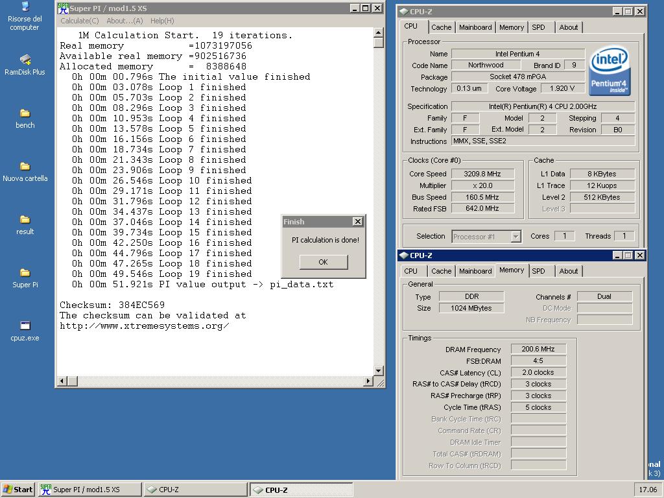Click the Core Voltage value 1.920 V

tap(562, 88)
